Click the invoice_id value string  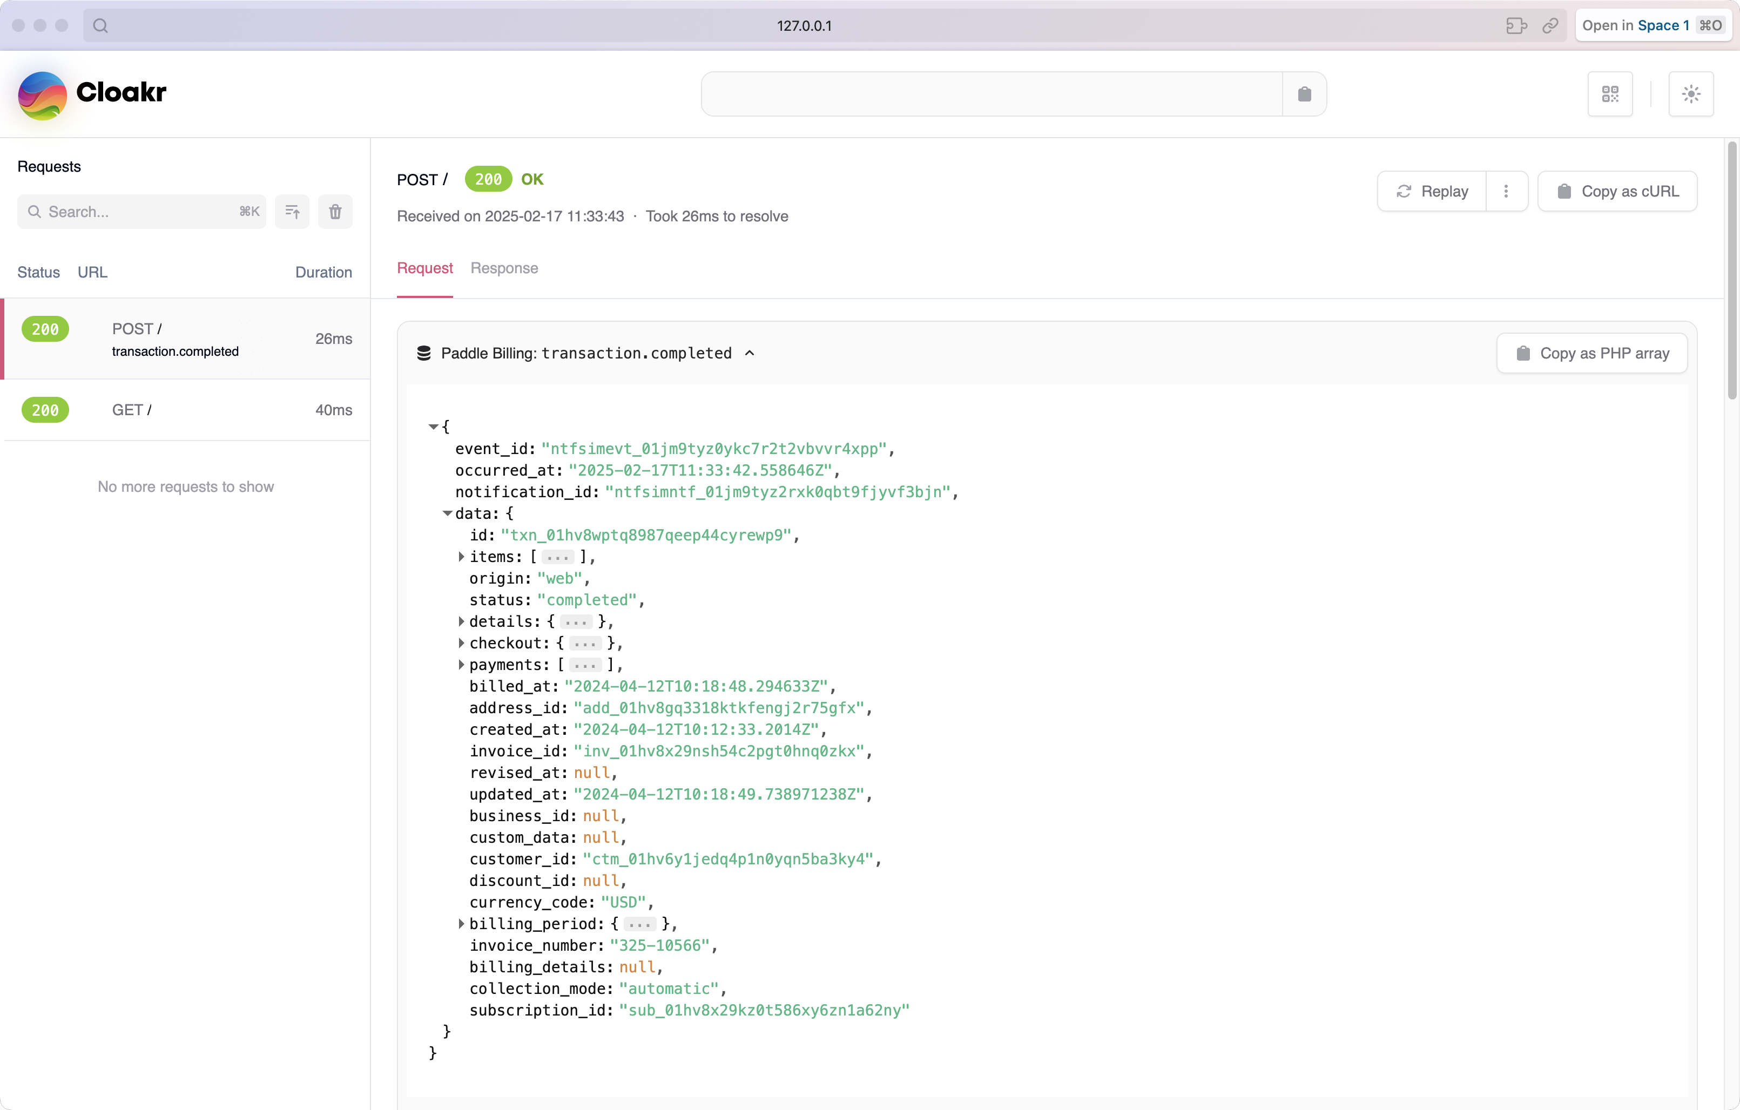tap(719, 751)
